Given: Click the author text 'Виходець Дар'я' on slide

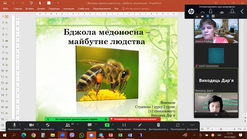Looking at the screenshot, I should click(x=163, y=115).
